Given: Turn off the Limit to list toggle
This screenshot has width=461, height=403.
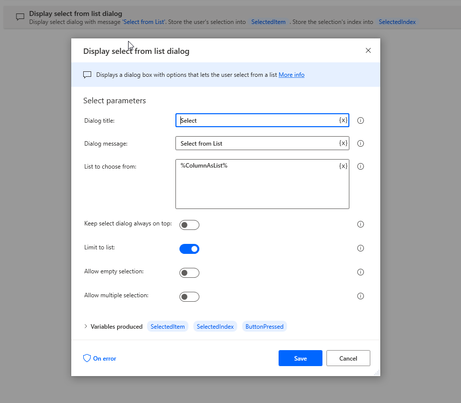Looking at the screenshot, I should 189,249.
